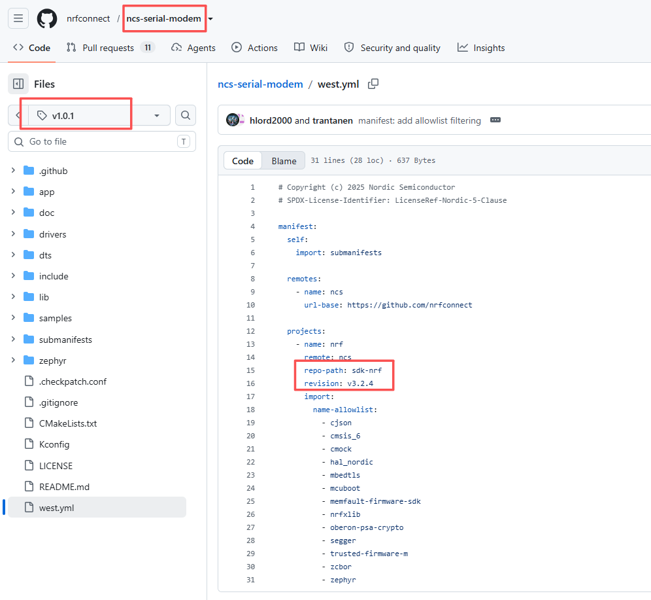Open the ncs-serial-modem repository header link
Image resolution: width=651 pixels, height=600 pixels.
(163, 19)
